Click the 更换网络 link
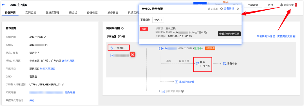Image resolution: width=304 pixels, height=106 pixels. pos(70,93)
